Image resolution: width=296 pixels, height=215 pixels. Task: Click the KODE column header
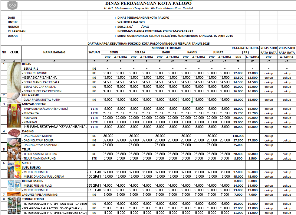(14, 52)
